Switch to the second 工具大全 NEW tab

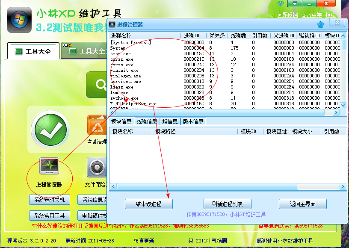[84, 51]
